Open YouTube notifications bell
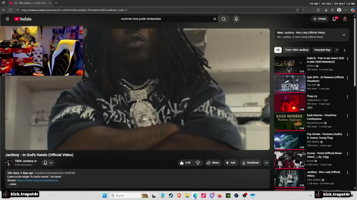357x200 pixels. click(334, 19)
